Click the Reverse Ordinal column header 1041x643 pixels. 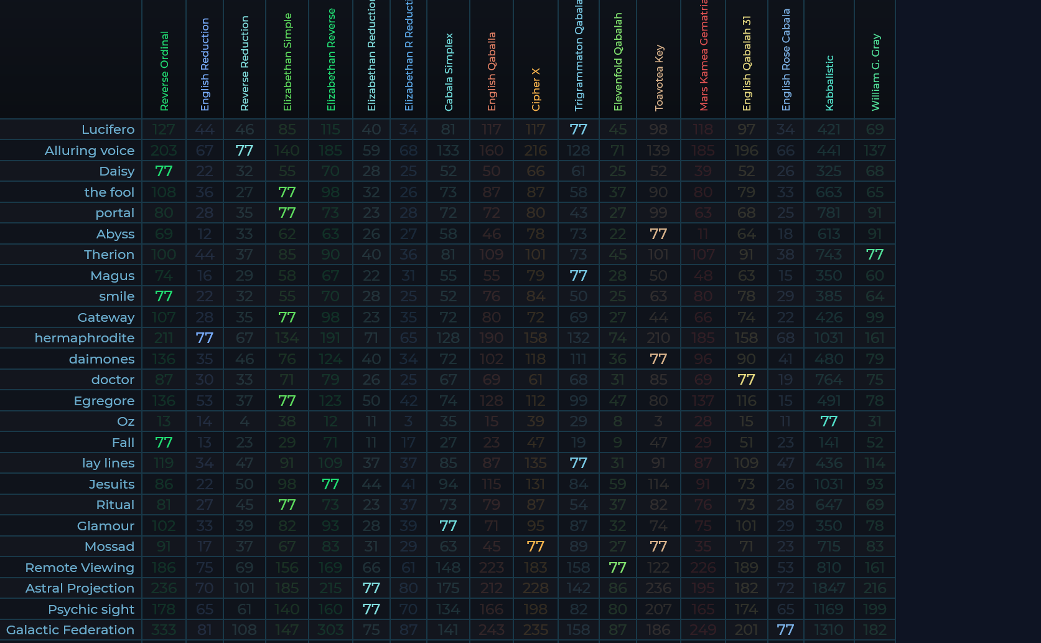coord(164,71)
